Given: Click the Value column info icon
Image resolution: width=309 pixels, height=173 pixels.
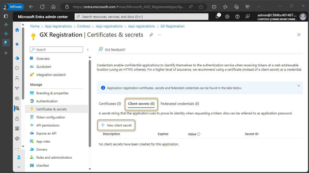Looking at the screenshot, I should (x=199, y=134).
